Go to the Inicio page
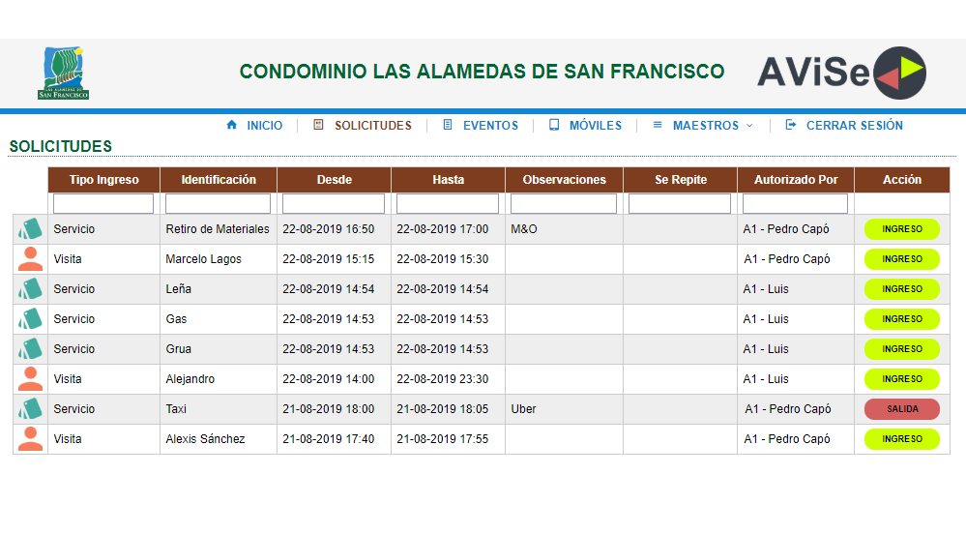Viewport: 966px width, 534px height. click(x=254, y=126)
